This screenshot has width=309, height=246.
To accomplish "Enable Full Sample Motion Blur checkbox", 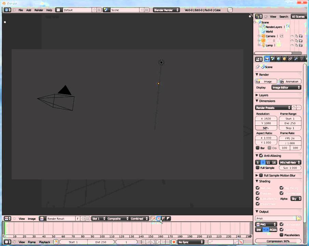I will tap(261, 175).
